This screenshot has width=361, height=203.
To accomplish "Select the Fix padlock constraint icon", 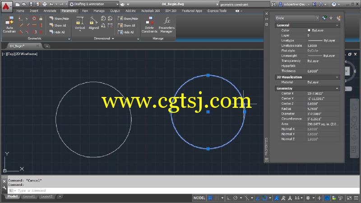I will point(41,18).
